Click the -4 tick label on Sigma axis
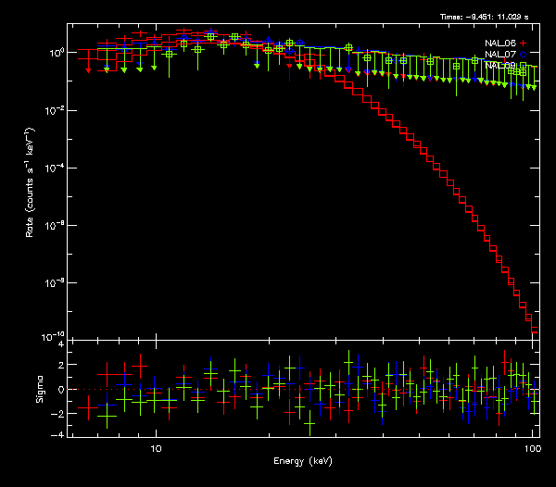The height and width of the screenshot is (487, 556). 58,434
